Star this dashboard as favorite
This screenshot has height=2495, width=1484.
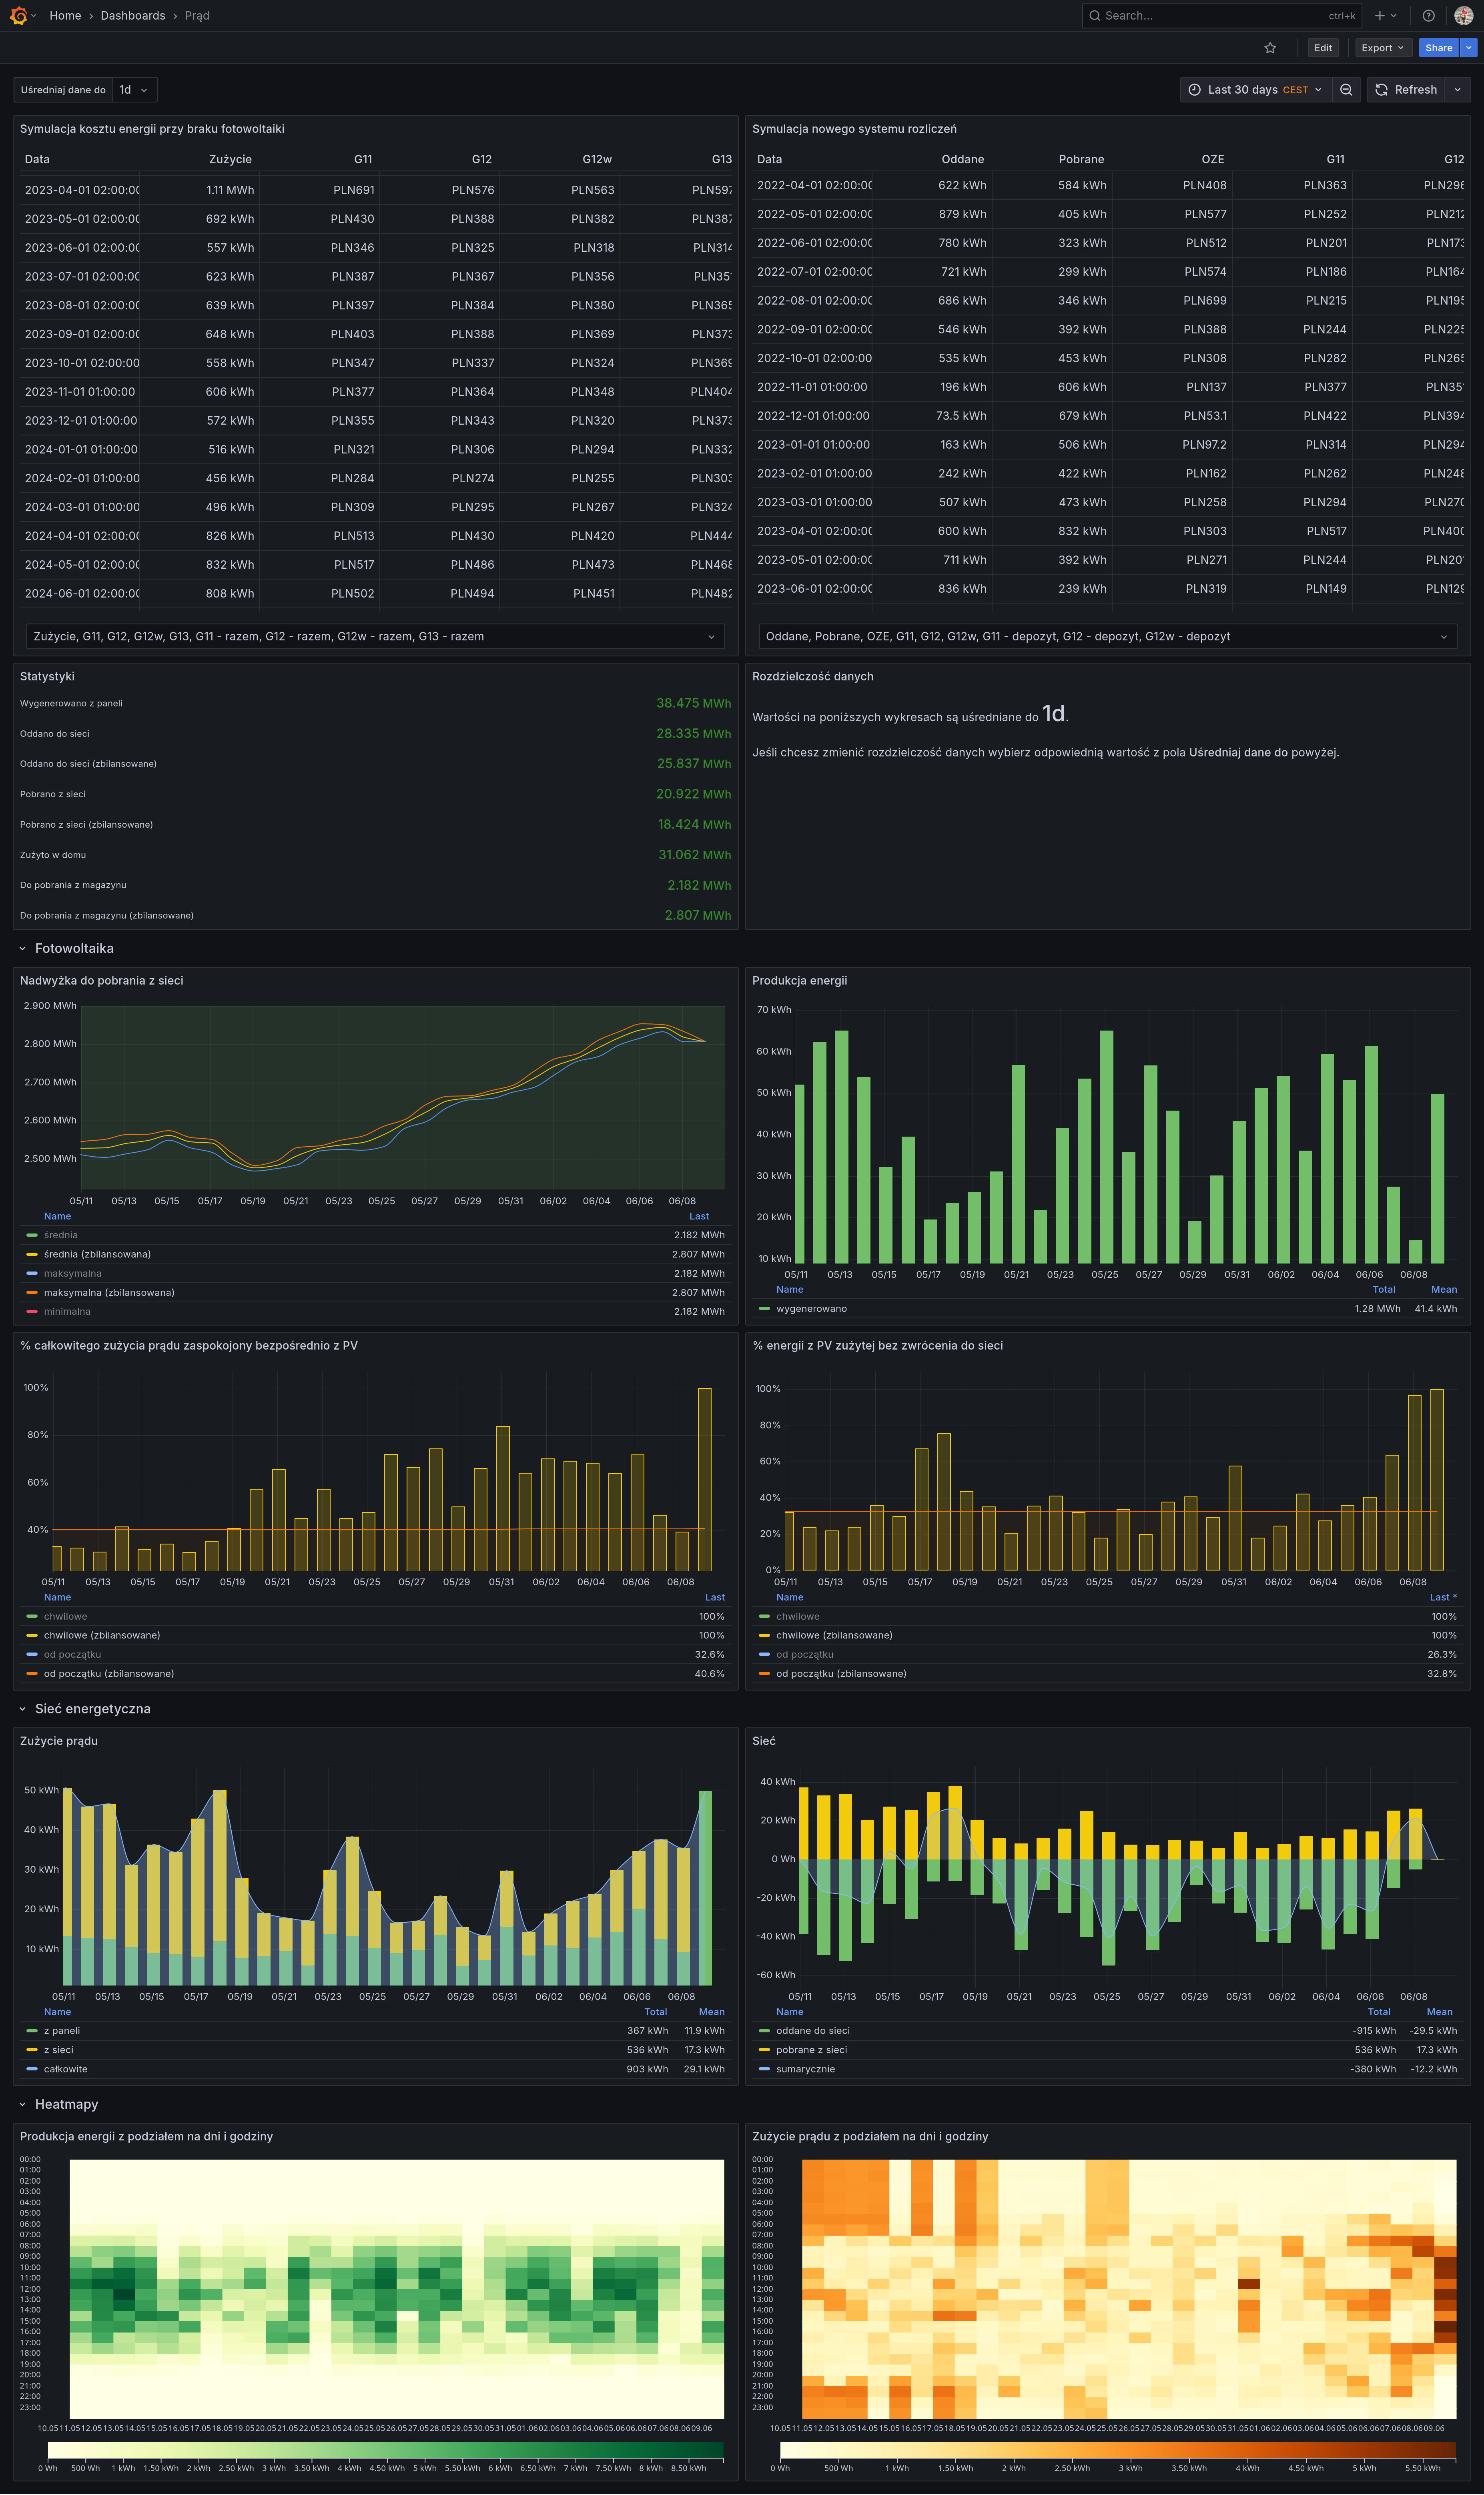pos(1270,48)
